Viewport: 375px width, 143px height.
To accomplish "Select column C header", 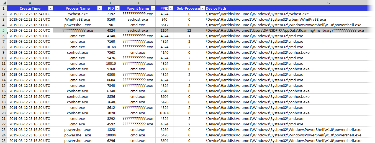I will [x=111, y=3].
